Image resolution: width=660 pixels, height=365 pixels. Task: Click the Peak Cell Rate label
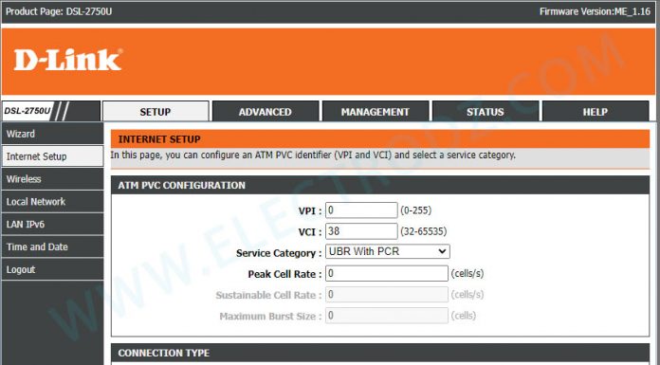click(284, 274)
